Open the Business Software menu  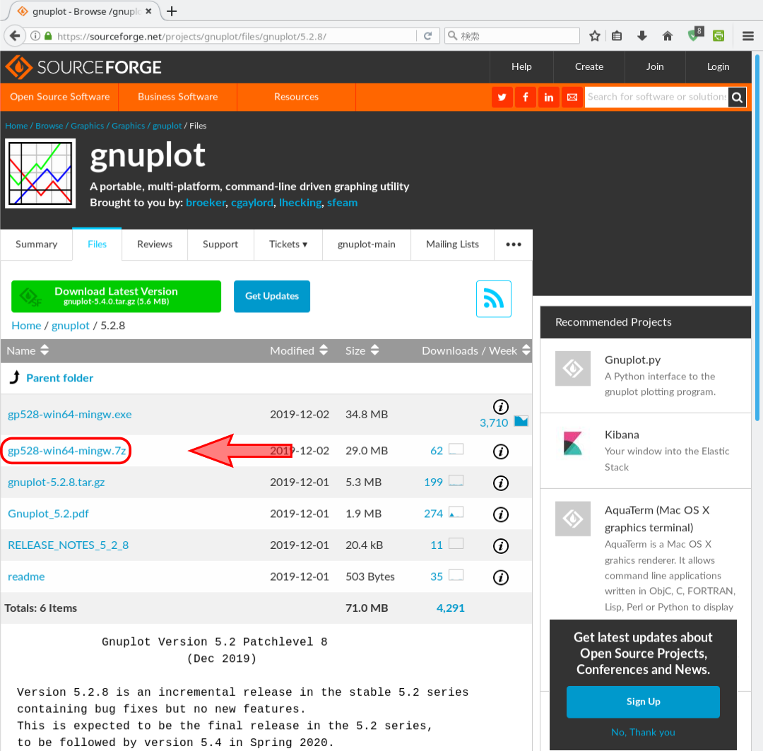pyautogui.click(x=177, y=97)
